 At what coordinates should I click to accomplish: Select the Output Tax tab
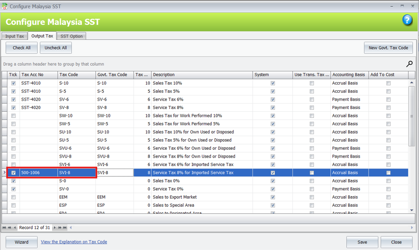(42, 36)
